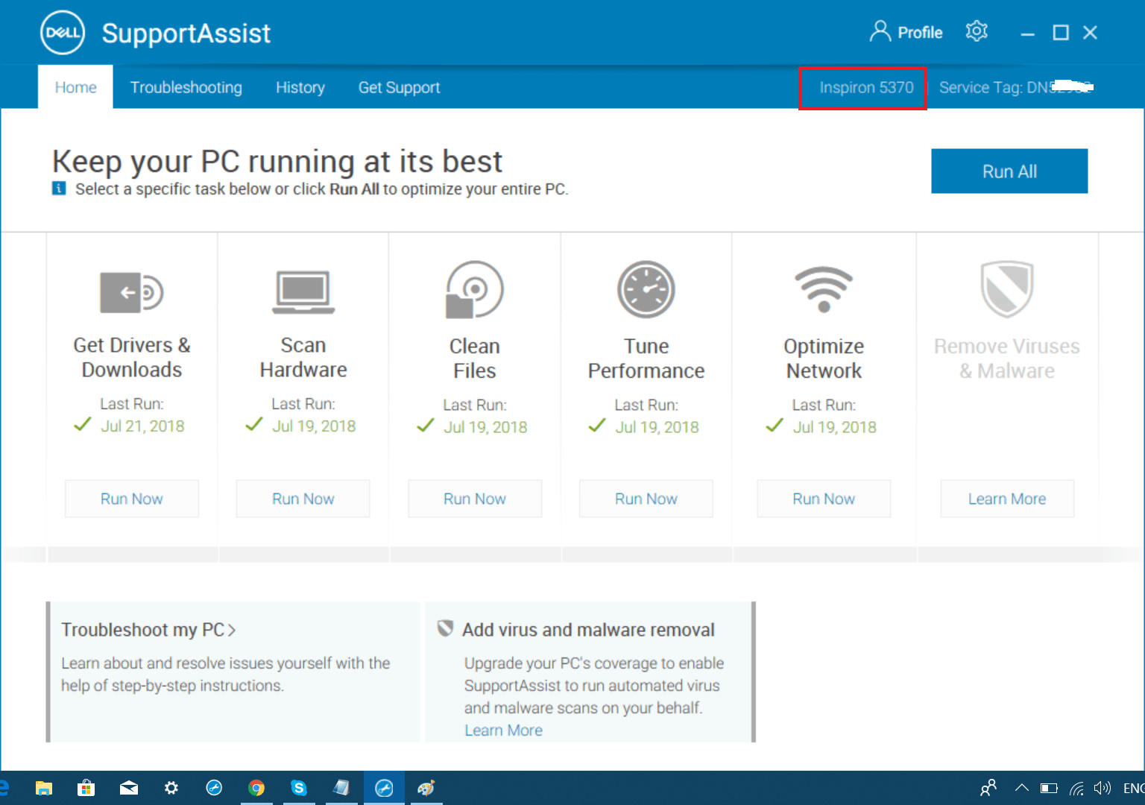The height and width of the screenshot is (805, 1145).
Task: Click the Clean Files disc icon
Action: (x=475, y=290)
